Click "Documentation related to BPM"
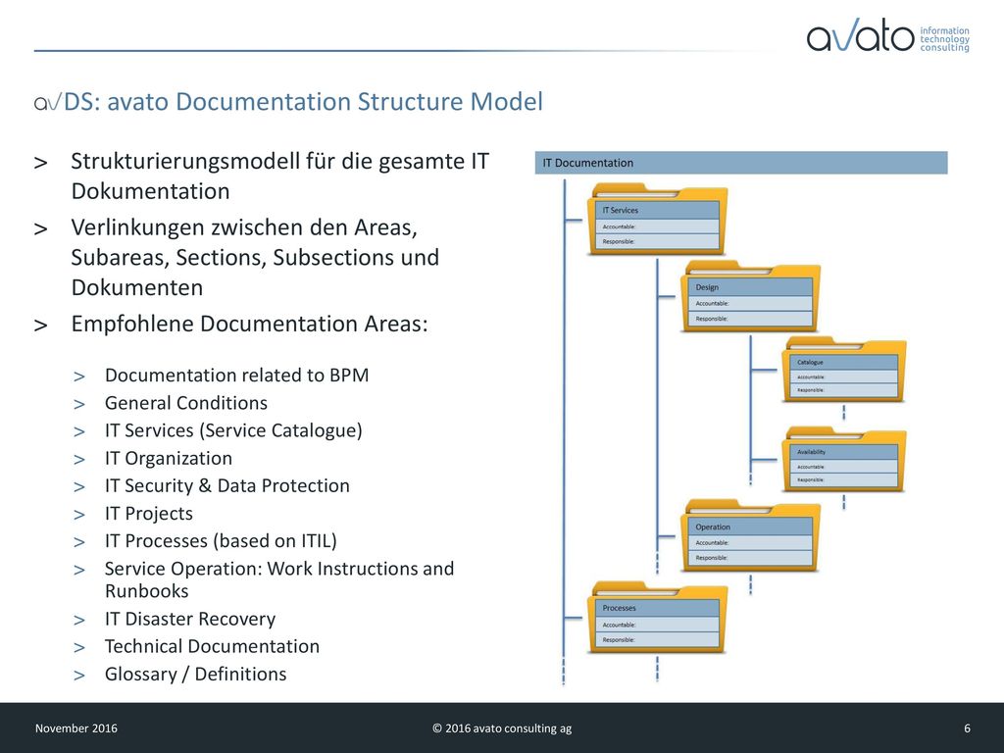1004x753 pixels. [x=237, y=376]
